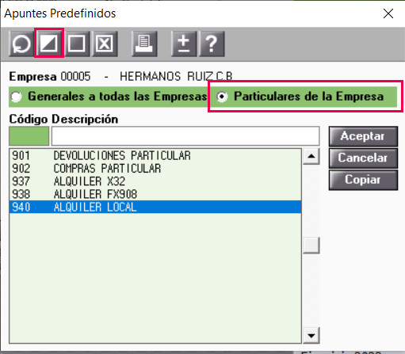405x354 pixels.
Task: Select Particulares de la Empresa option
Action: [x=300, y=97]
